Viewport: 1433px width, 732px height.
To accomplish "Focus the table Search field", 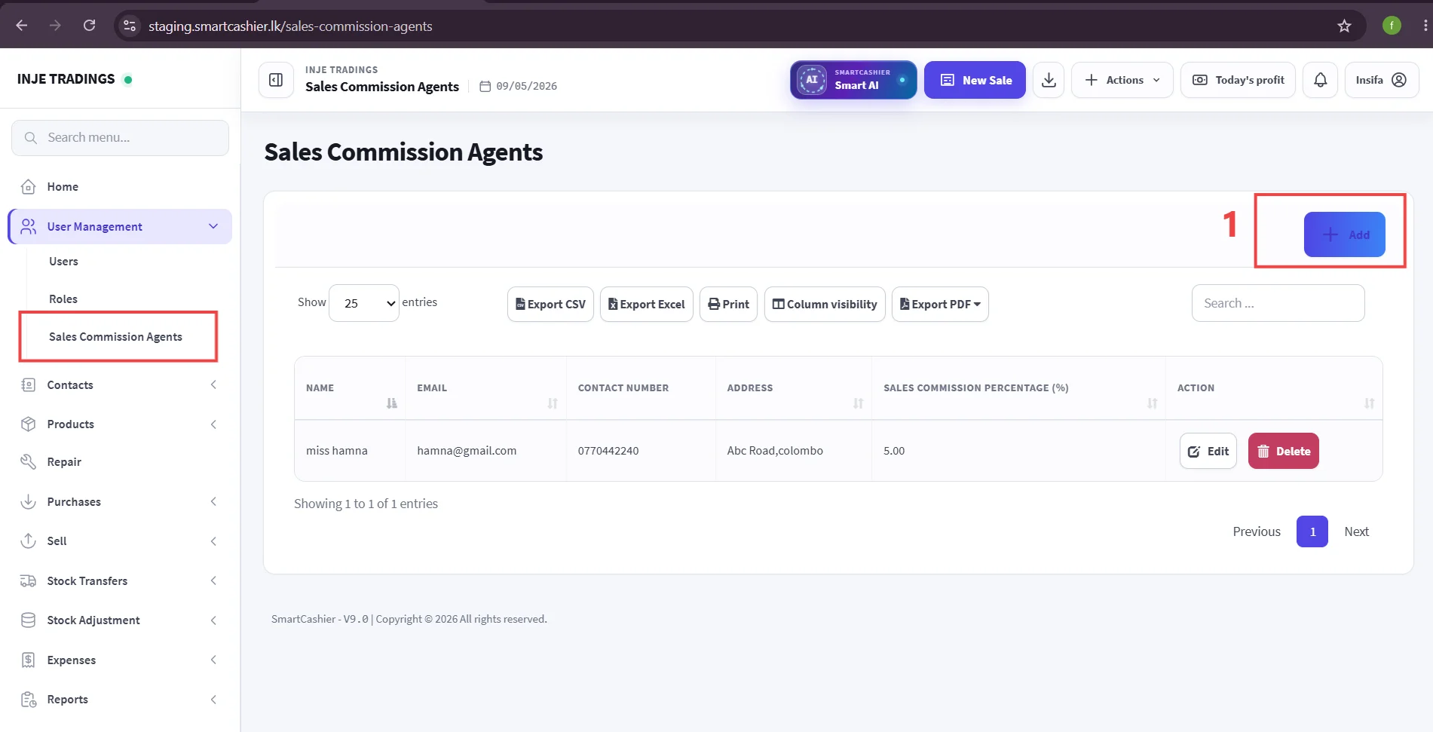I will point(1278,303).
